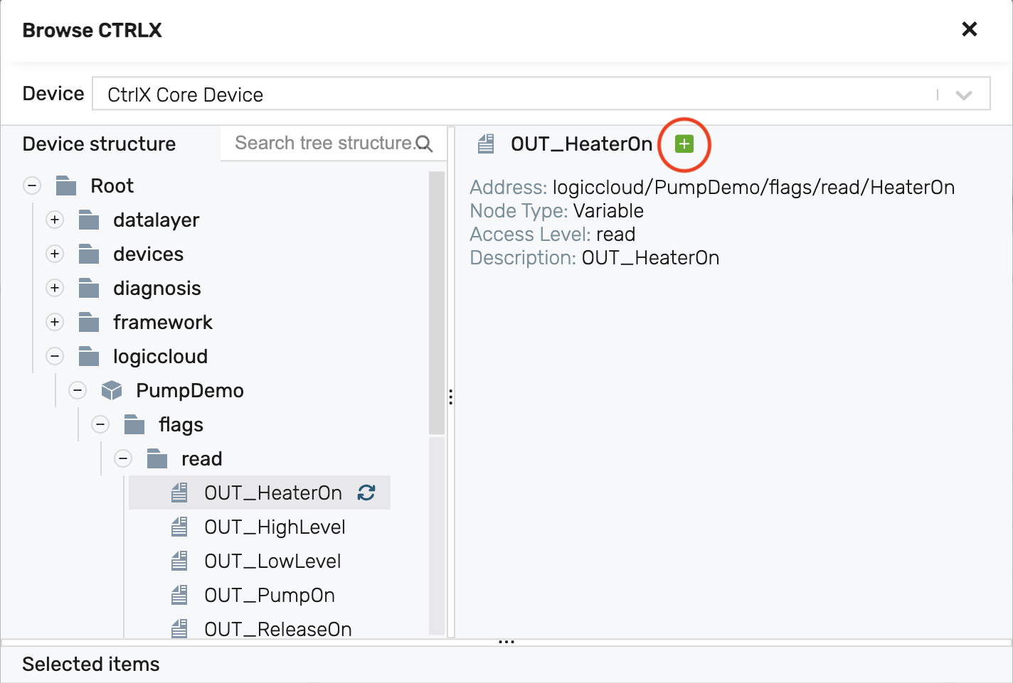Select OUT_LowLevel in the tree
The width and height of the screenshot is (1013, 683).
pos(272,561)
